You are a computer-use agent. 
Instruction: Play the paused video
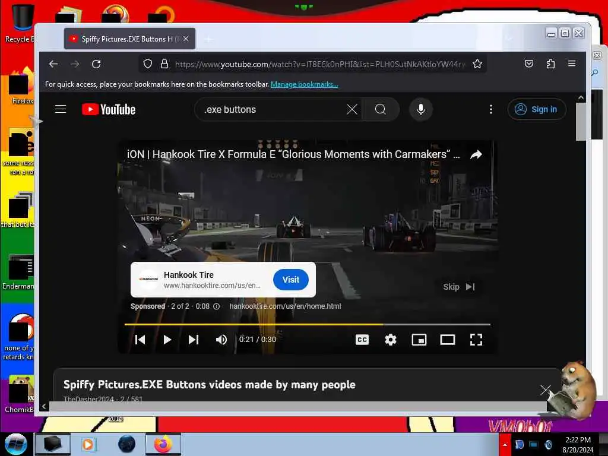(x=167, y=340)
